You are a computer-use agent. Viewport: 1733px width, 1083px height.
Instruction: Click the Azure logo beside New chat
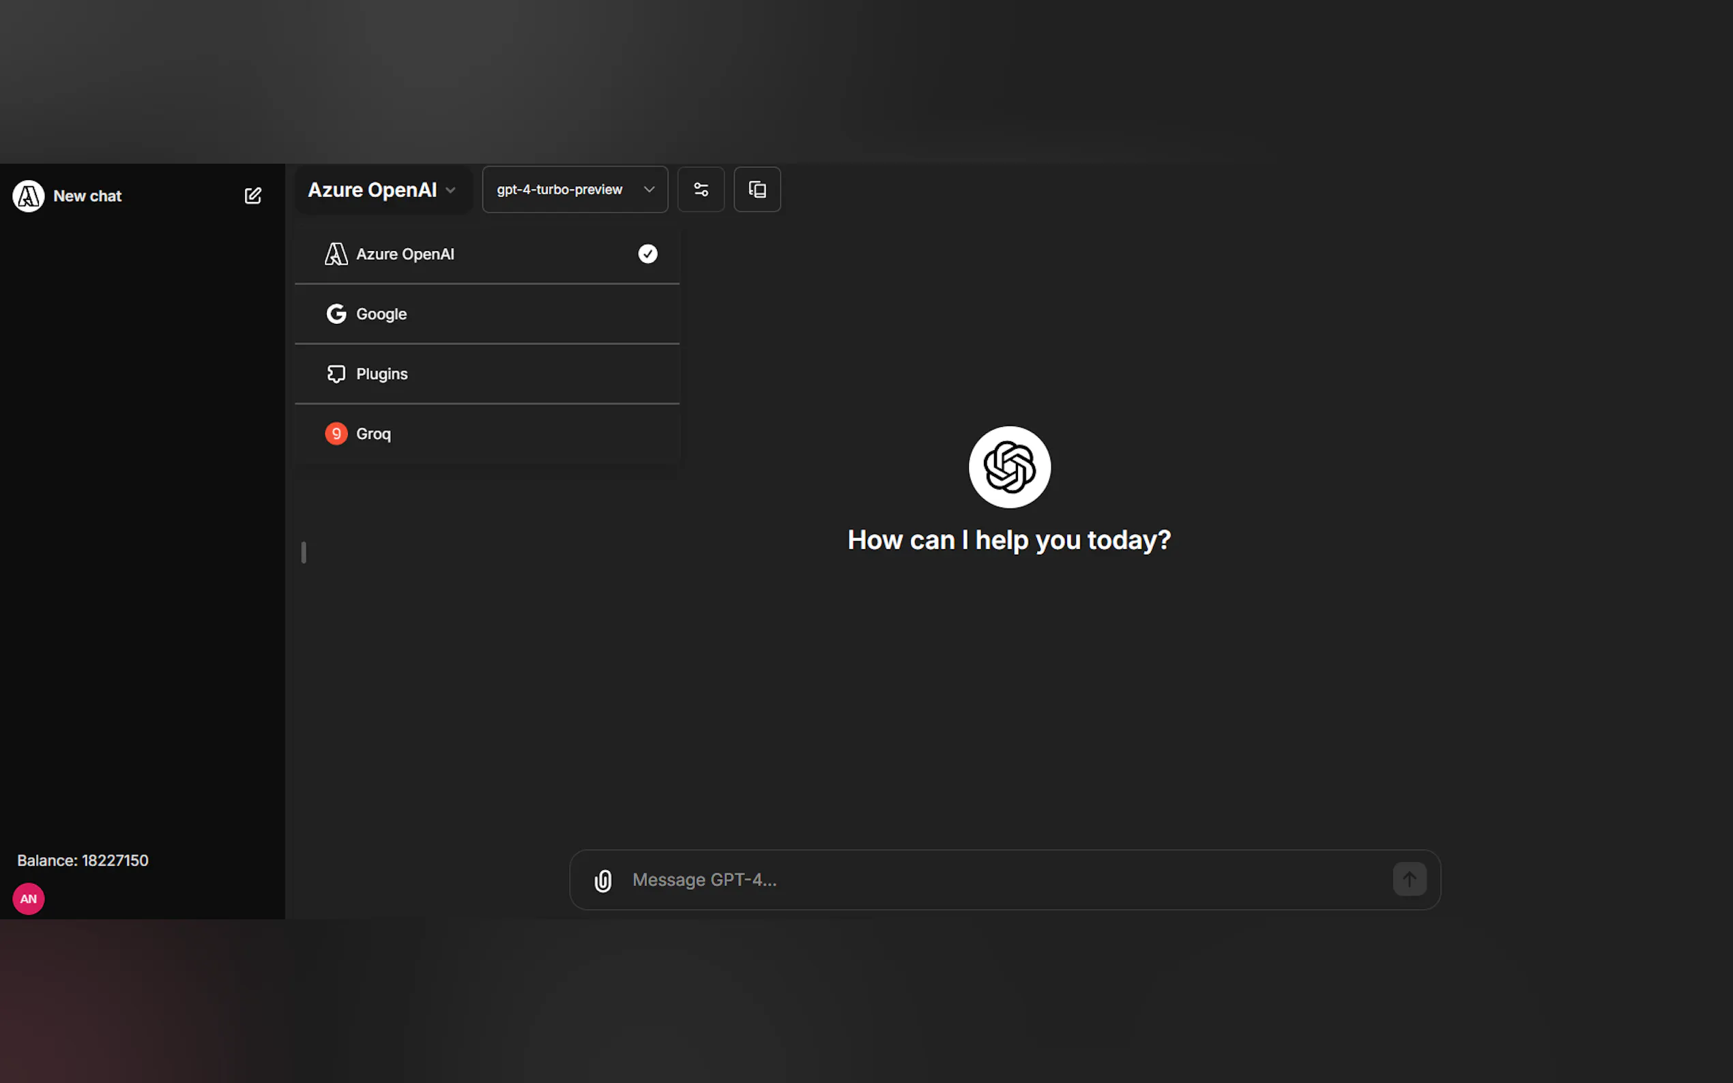29,196
